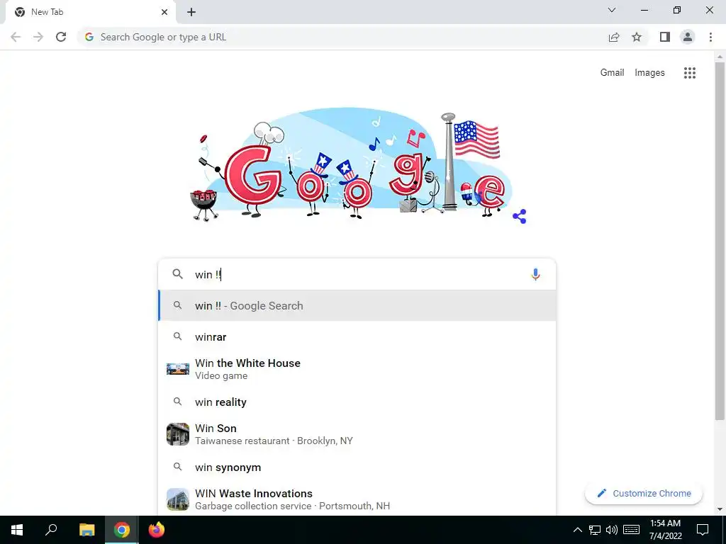Open a new tab with plus button
Image resolution: width=726 pixels, height=544 pixels.
pyautogui.click(x=191, y=12)
